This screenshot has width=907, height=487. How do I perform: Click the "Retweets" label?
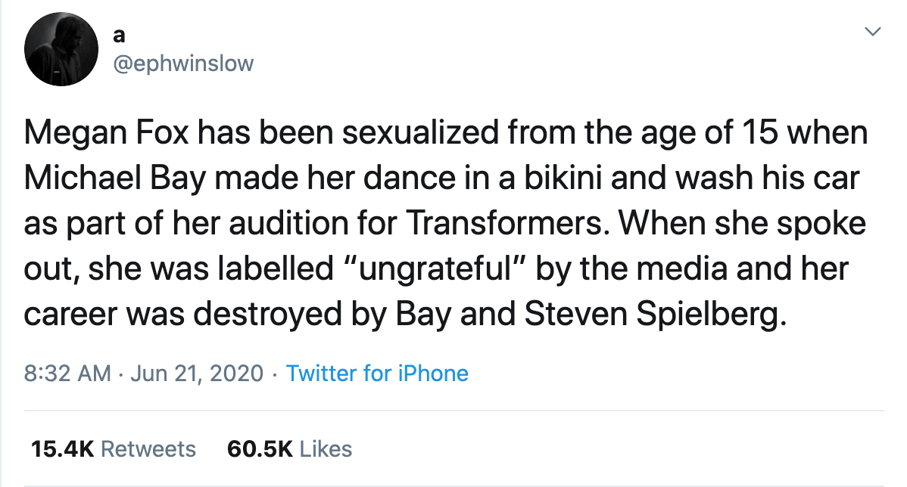tap(148, 448)
